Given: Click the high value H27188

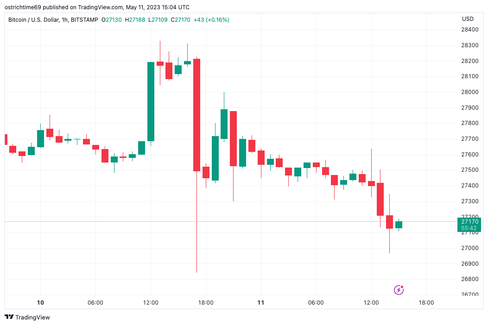Looking at the screenshot, I should pyautogui.click(x=134, y=20).
